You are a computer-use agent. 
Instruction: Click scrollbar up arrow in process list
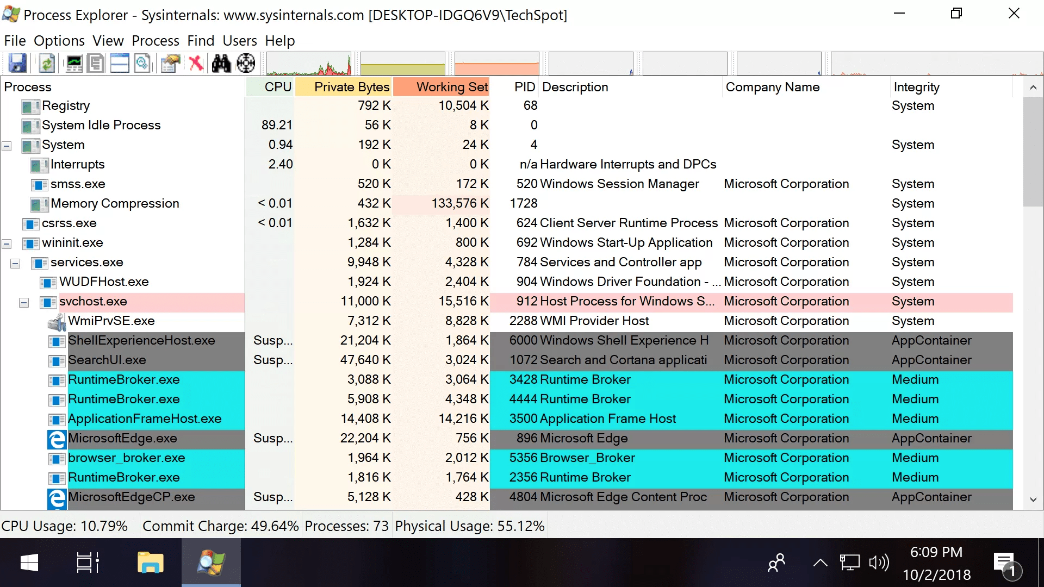(1033, 87)
